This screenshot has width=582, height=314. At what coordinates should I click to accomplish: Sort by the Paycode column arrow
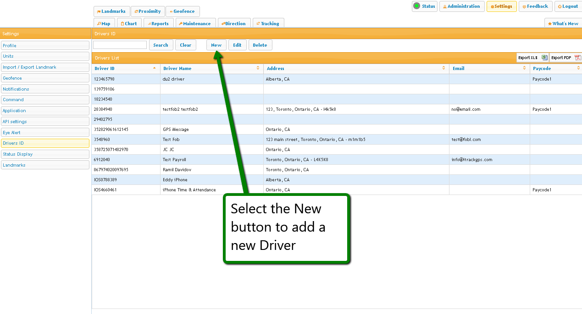(578, 68)
